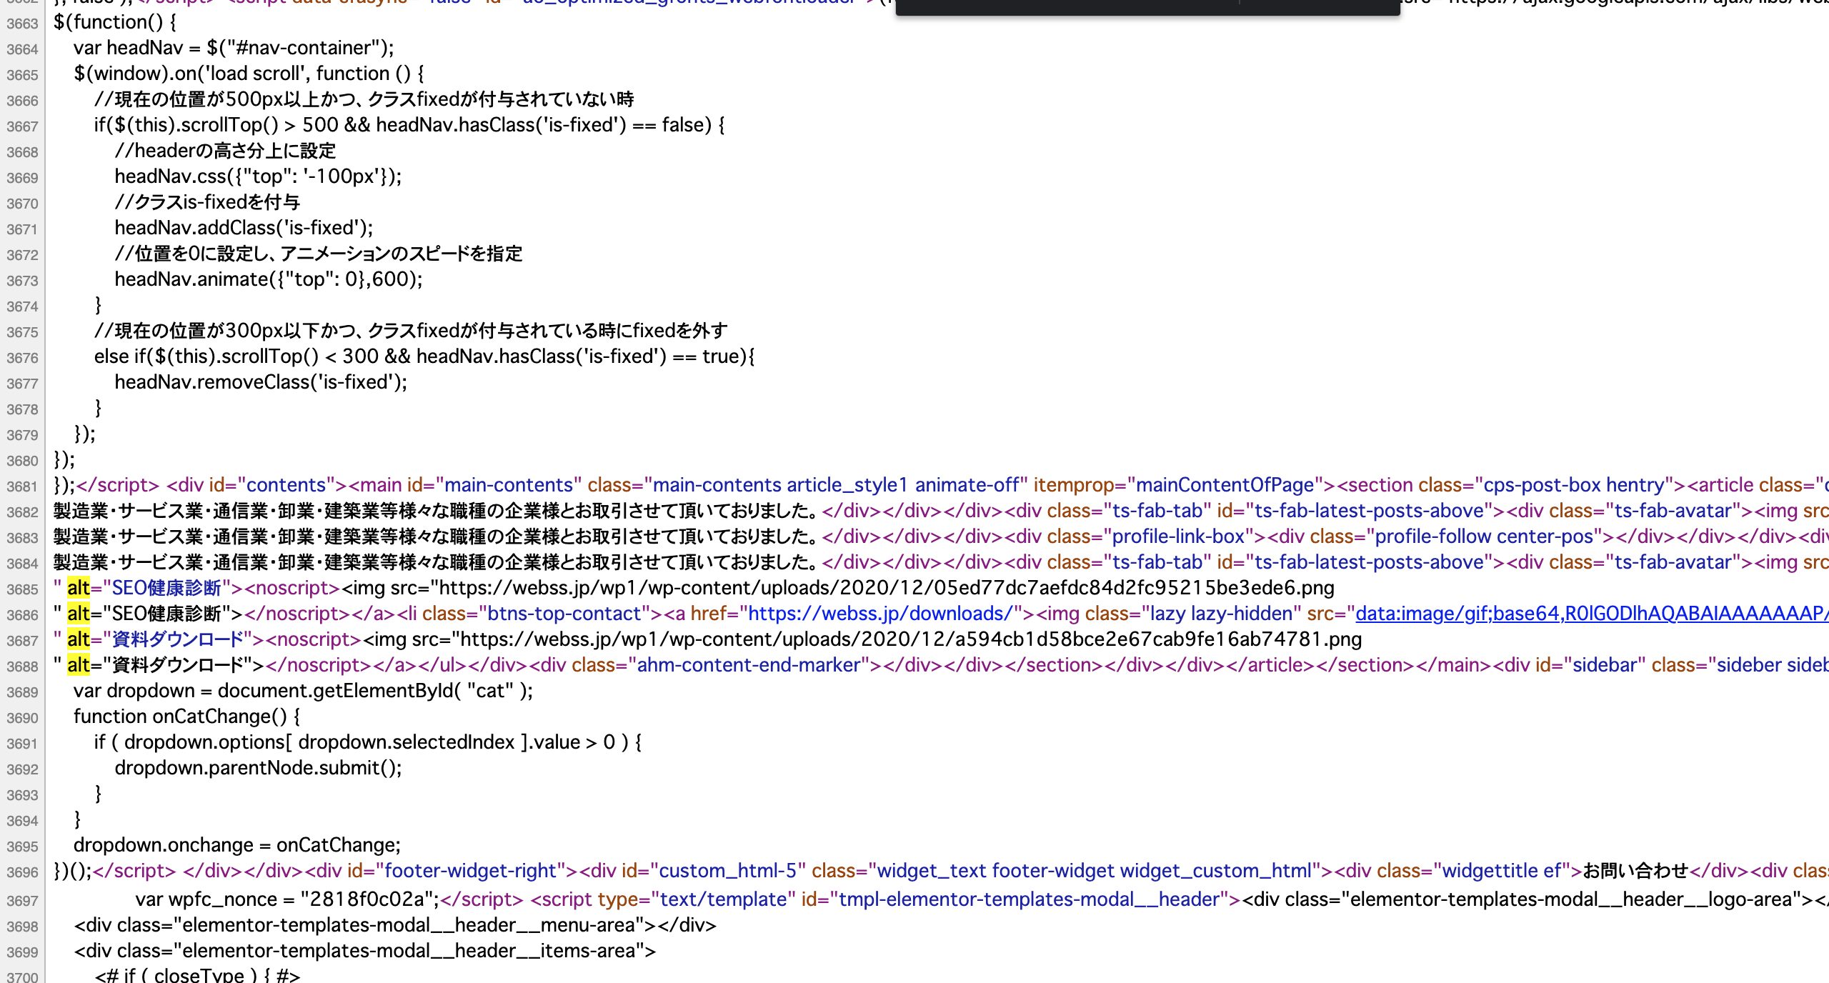Click line number 3681
The height and width of the screenshot is (983, 1829).
click(x=22, y=486)
